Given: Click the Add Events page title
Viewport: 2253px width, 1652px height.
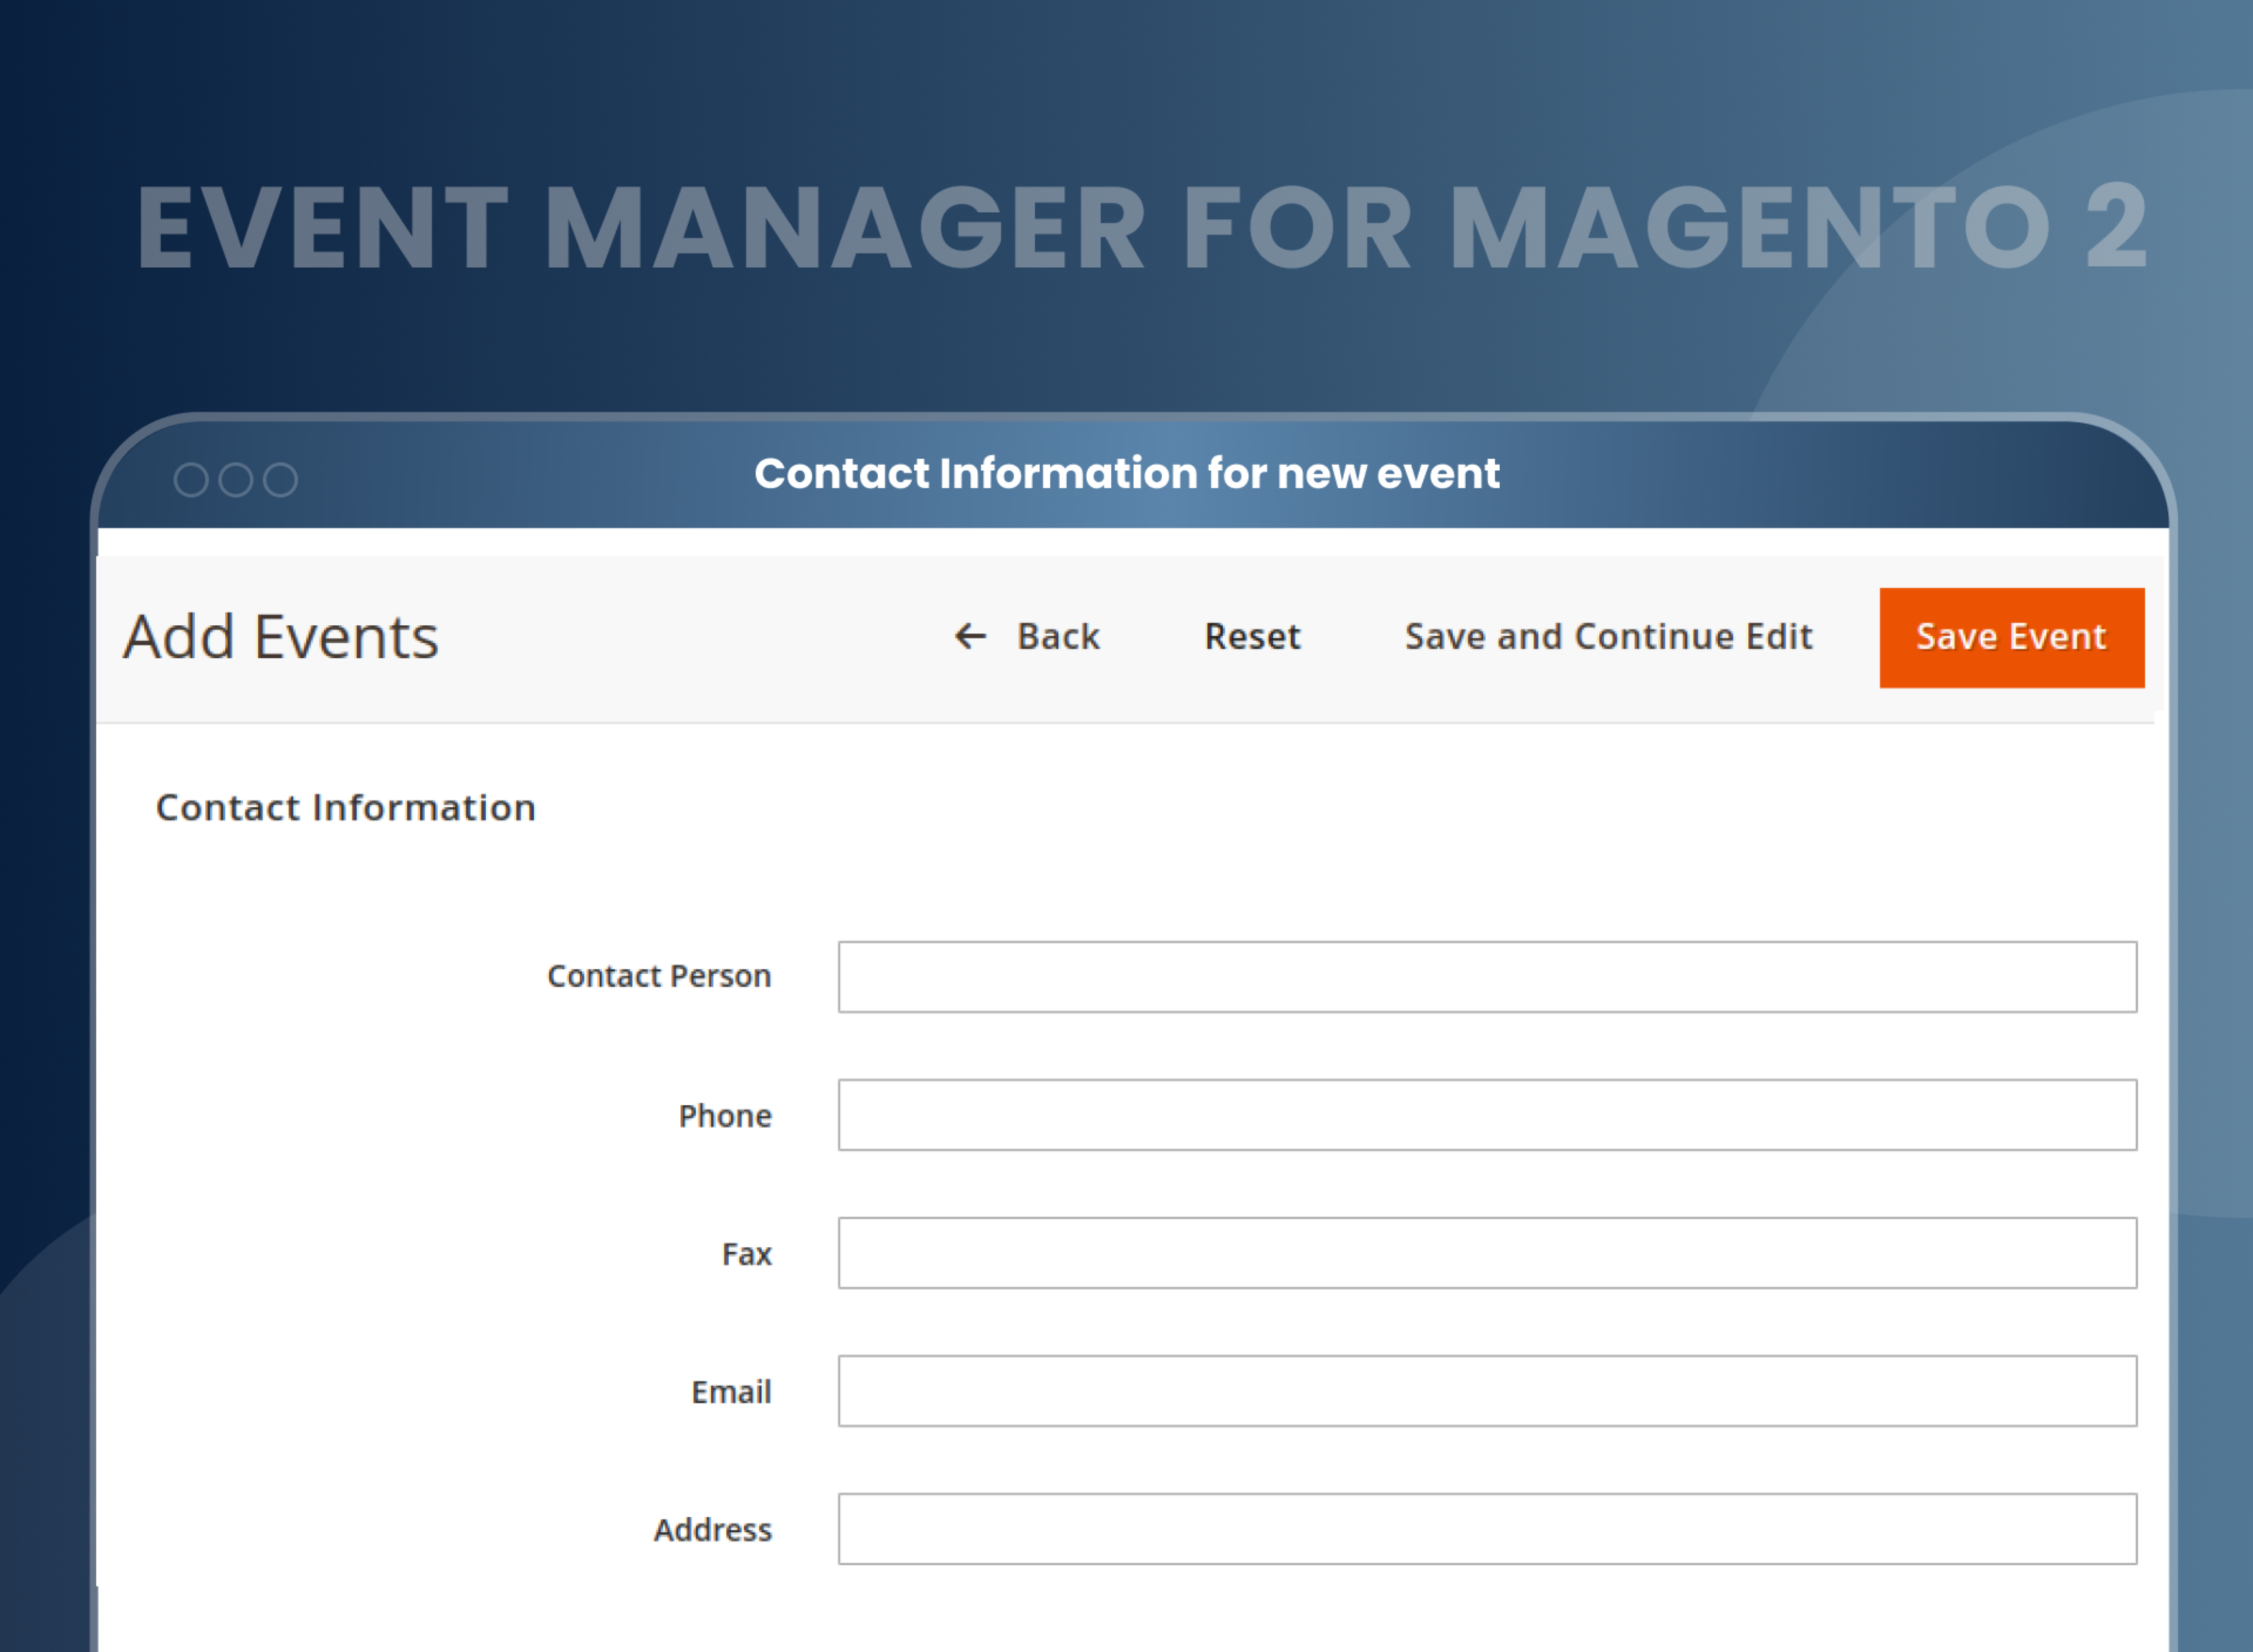Looking at the screenshot, I should tap(280, 637).
